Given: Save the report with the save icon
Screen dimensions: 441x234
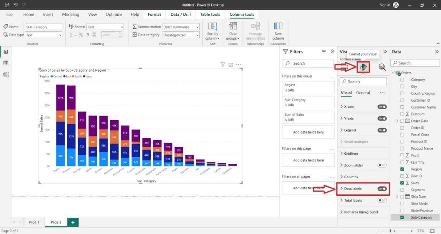Looking at the screenshot, I should tap(7, 5).
